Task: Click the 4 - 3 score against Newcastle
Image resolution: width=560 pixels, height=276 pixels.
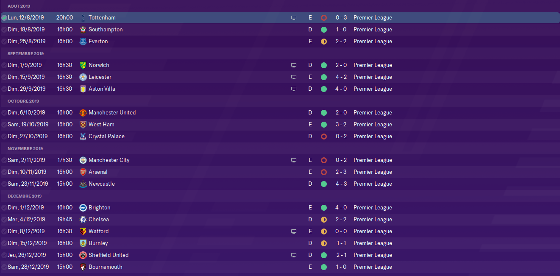Action: (x=341, y=184)
